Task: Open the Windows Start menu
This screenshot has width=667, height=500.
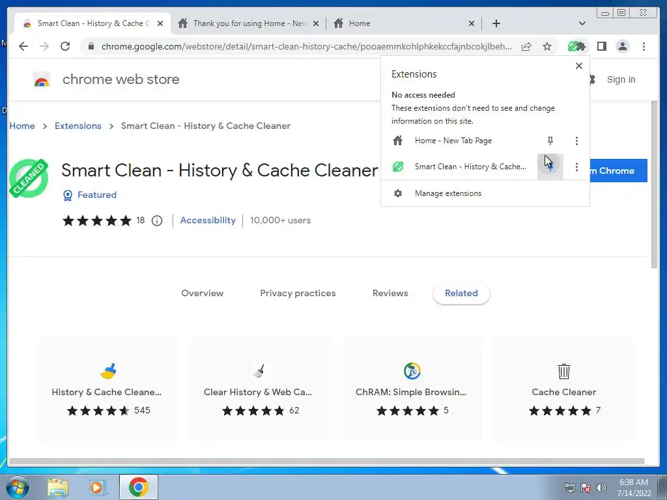Action: (16, 487)
